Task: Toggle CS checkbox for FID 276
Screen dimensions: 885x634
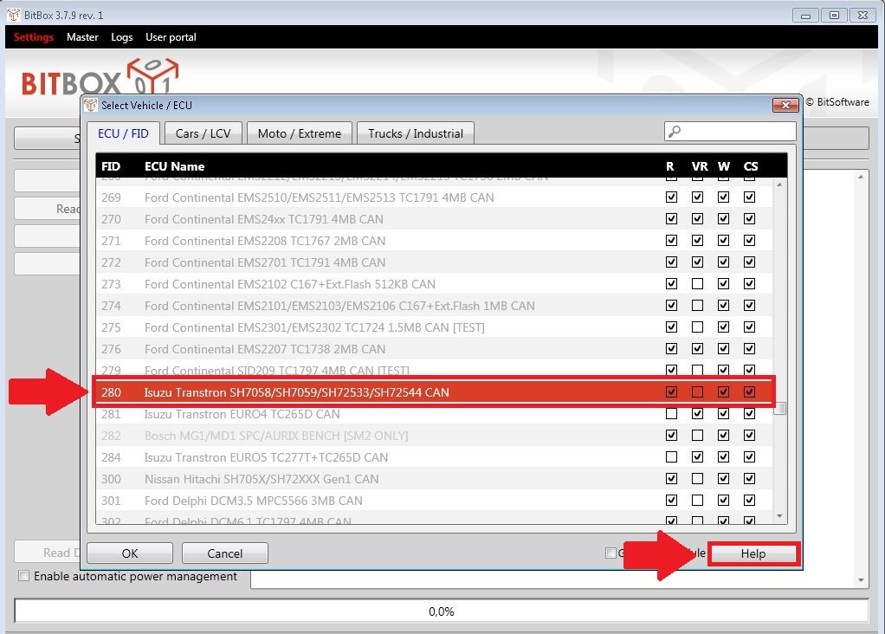Action: (750, 348)
